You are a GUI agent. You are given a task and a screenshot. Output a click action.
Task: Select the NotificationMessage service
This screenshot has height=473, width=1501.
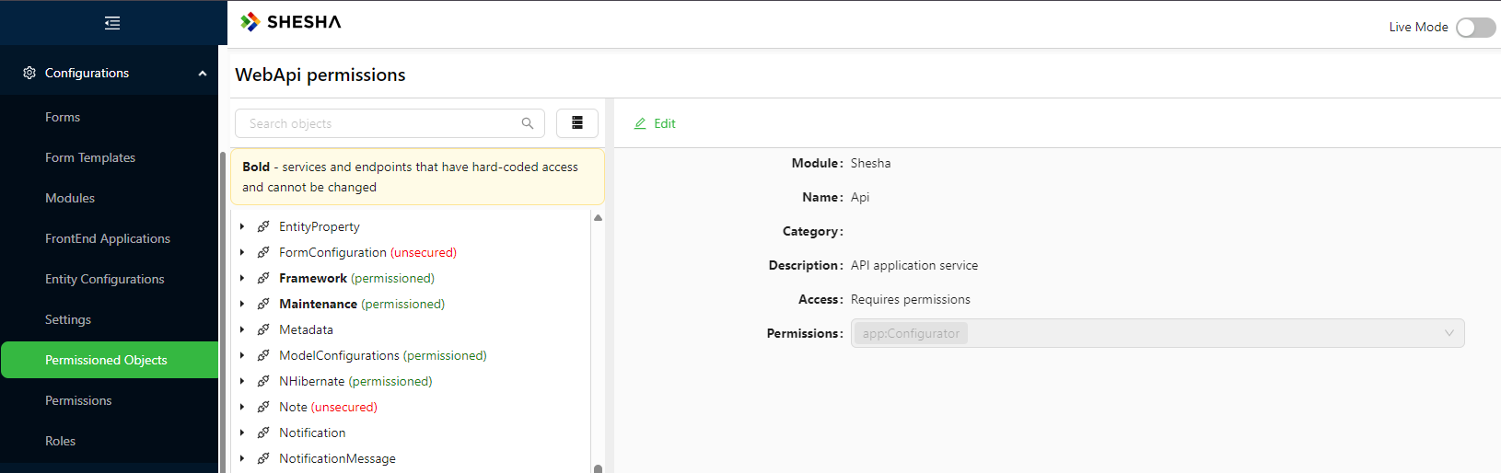[x=338, y=458]
